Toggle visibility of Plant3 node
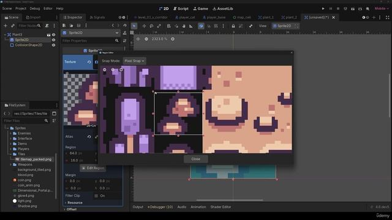 pyautogui.click(x=53, y=35)
